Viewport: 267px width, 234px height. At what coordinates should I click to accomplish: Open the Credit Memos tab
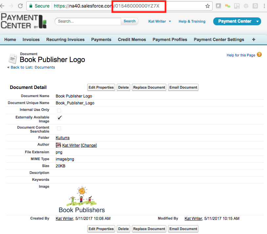(132, 39)
